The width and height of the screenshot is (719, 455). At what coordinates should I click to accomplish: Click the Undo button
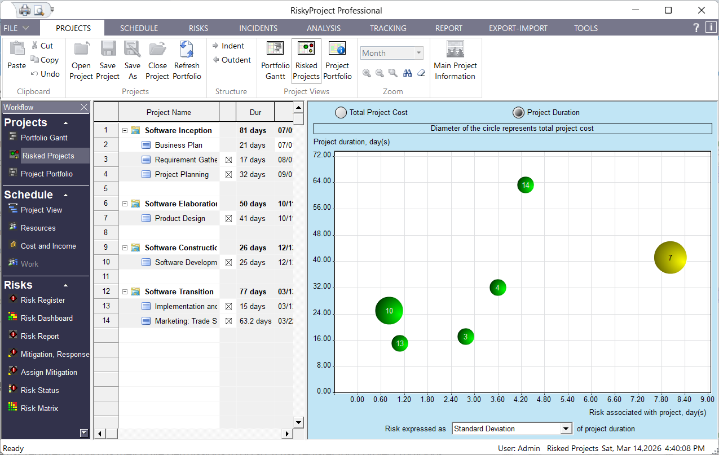[x=45, y=74]
